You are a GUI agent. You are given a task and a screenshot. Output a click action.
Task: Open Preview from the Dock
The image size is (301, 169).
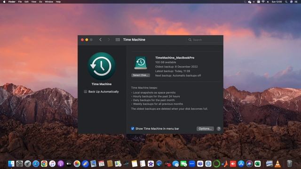(x=93, y=164)
